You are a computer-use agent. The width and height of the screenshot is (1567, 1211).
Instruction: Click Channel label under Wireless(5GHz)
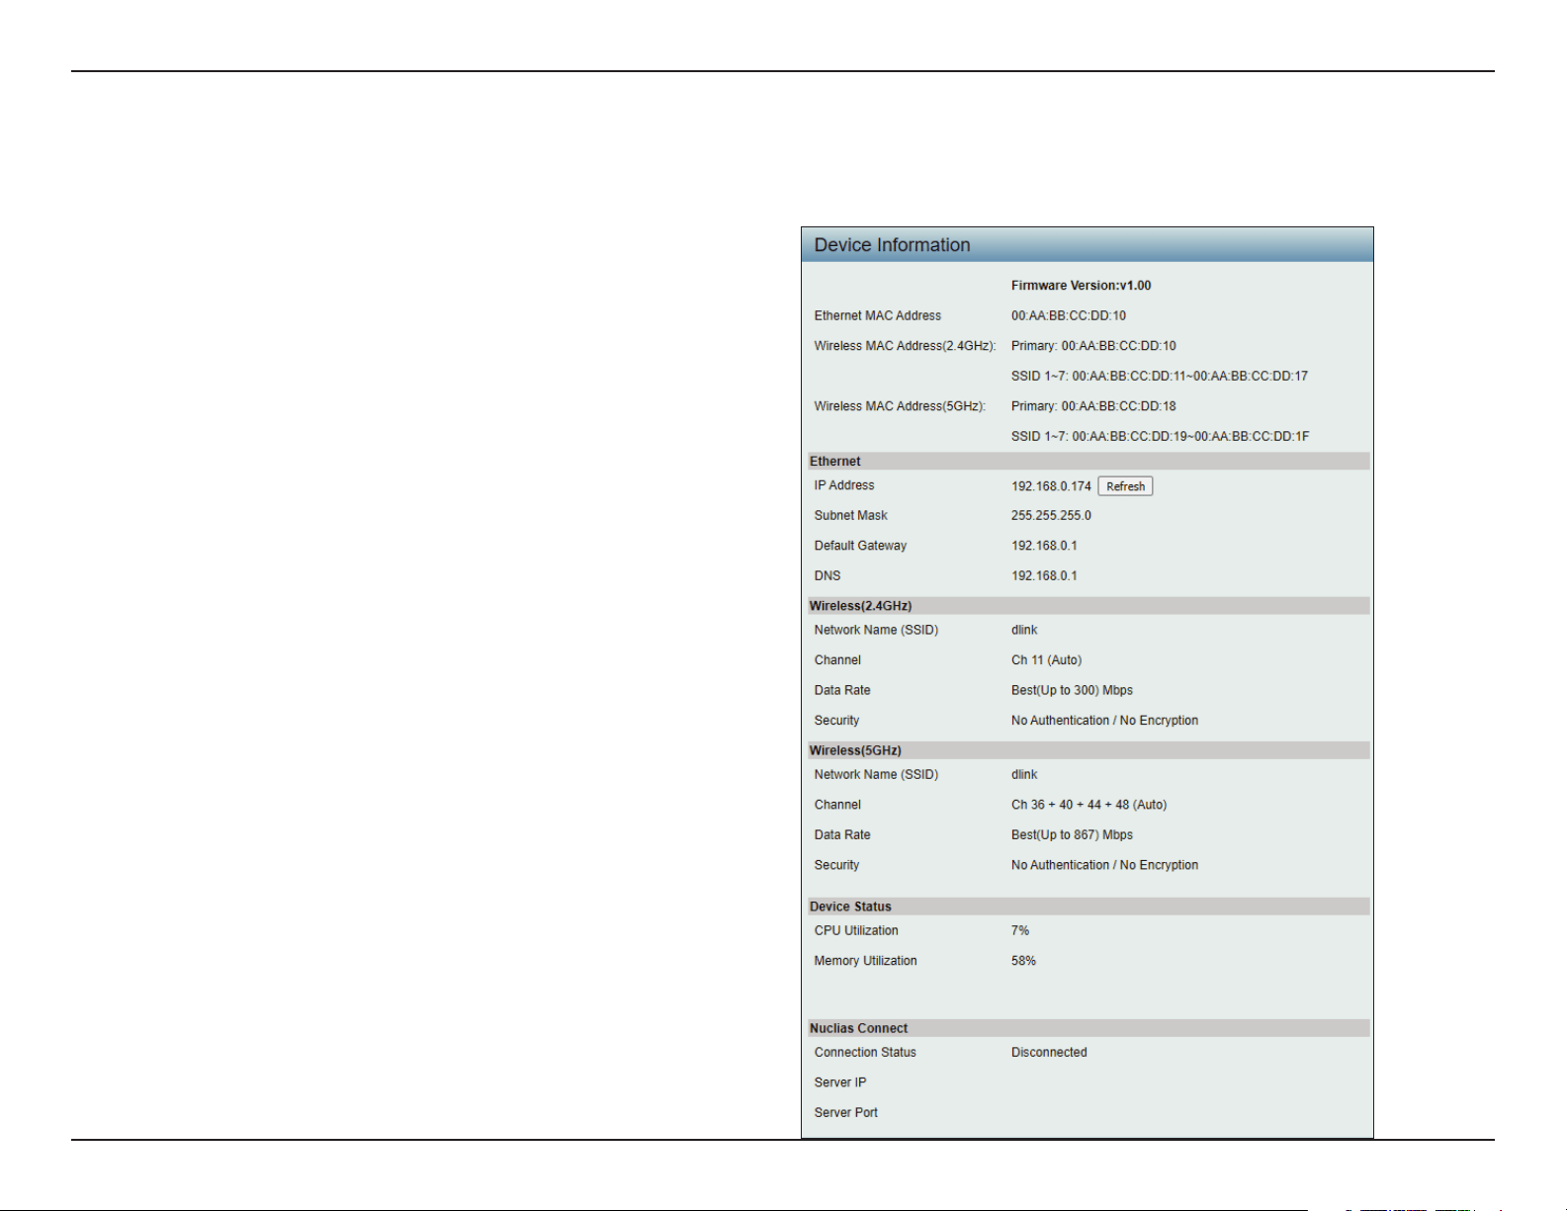[x=837, y=805]
